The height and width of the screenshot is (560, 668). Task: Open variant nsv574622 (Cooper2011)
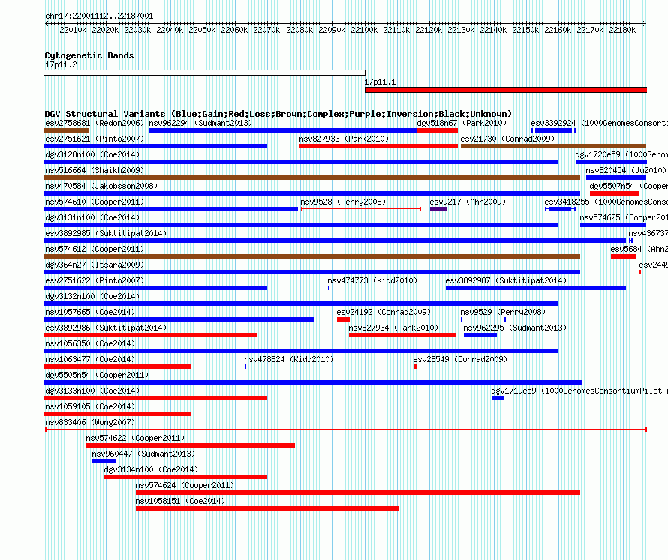[x=135, y=439]
